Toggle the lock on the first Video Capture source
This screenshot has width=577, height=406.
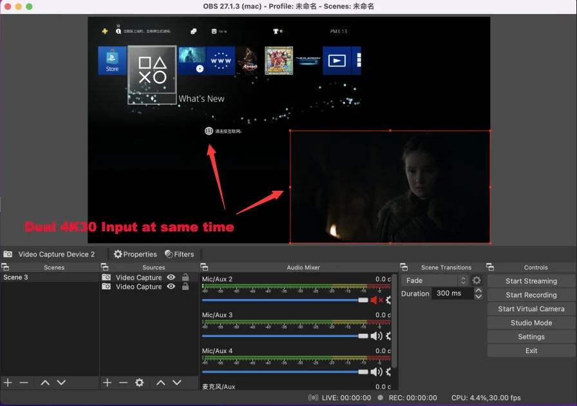185,278
